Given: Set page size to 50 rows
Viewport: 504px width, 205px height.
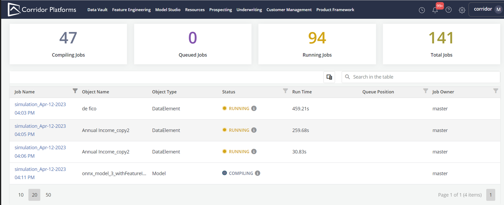Looking at the screenshot, I should click(48, 195).
